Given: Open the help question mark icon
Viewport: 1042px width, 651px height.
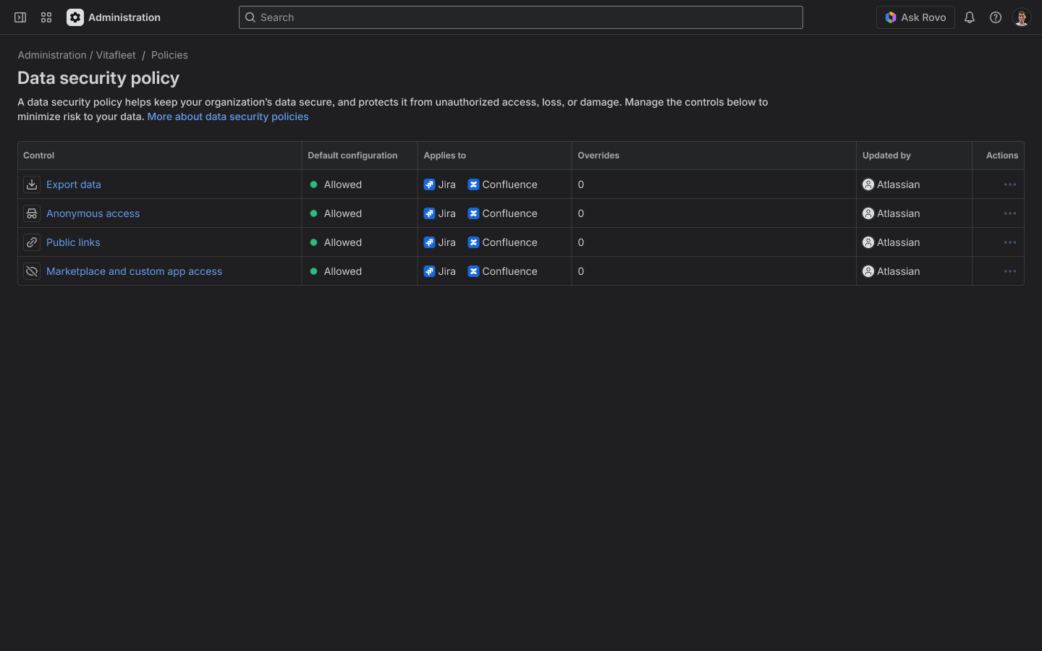Looking at the screenshot, I should click(x=996, y=17).
